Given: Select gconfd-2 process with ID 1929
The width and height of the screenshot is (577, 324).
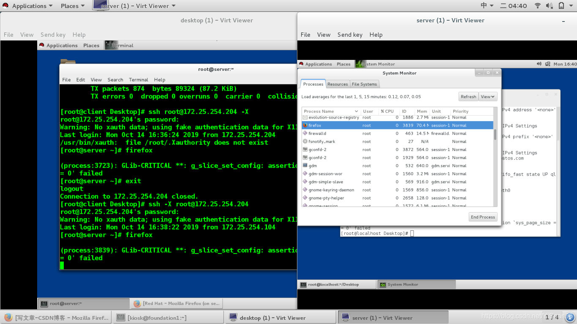Looking at the screenshot, I should [397, 157].
